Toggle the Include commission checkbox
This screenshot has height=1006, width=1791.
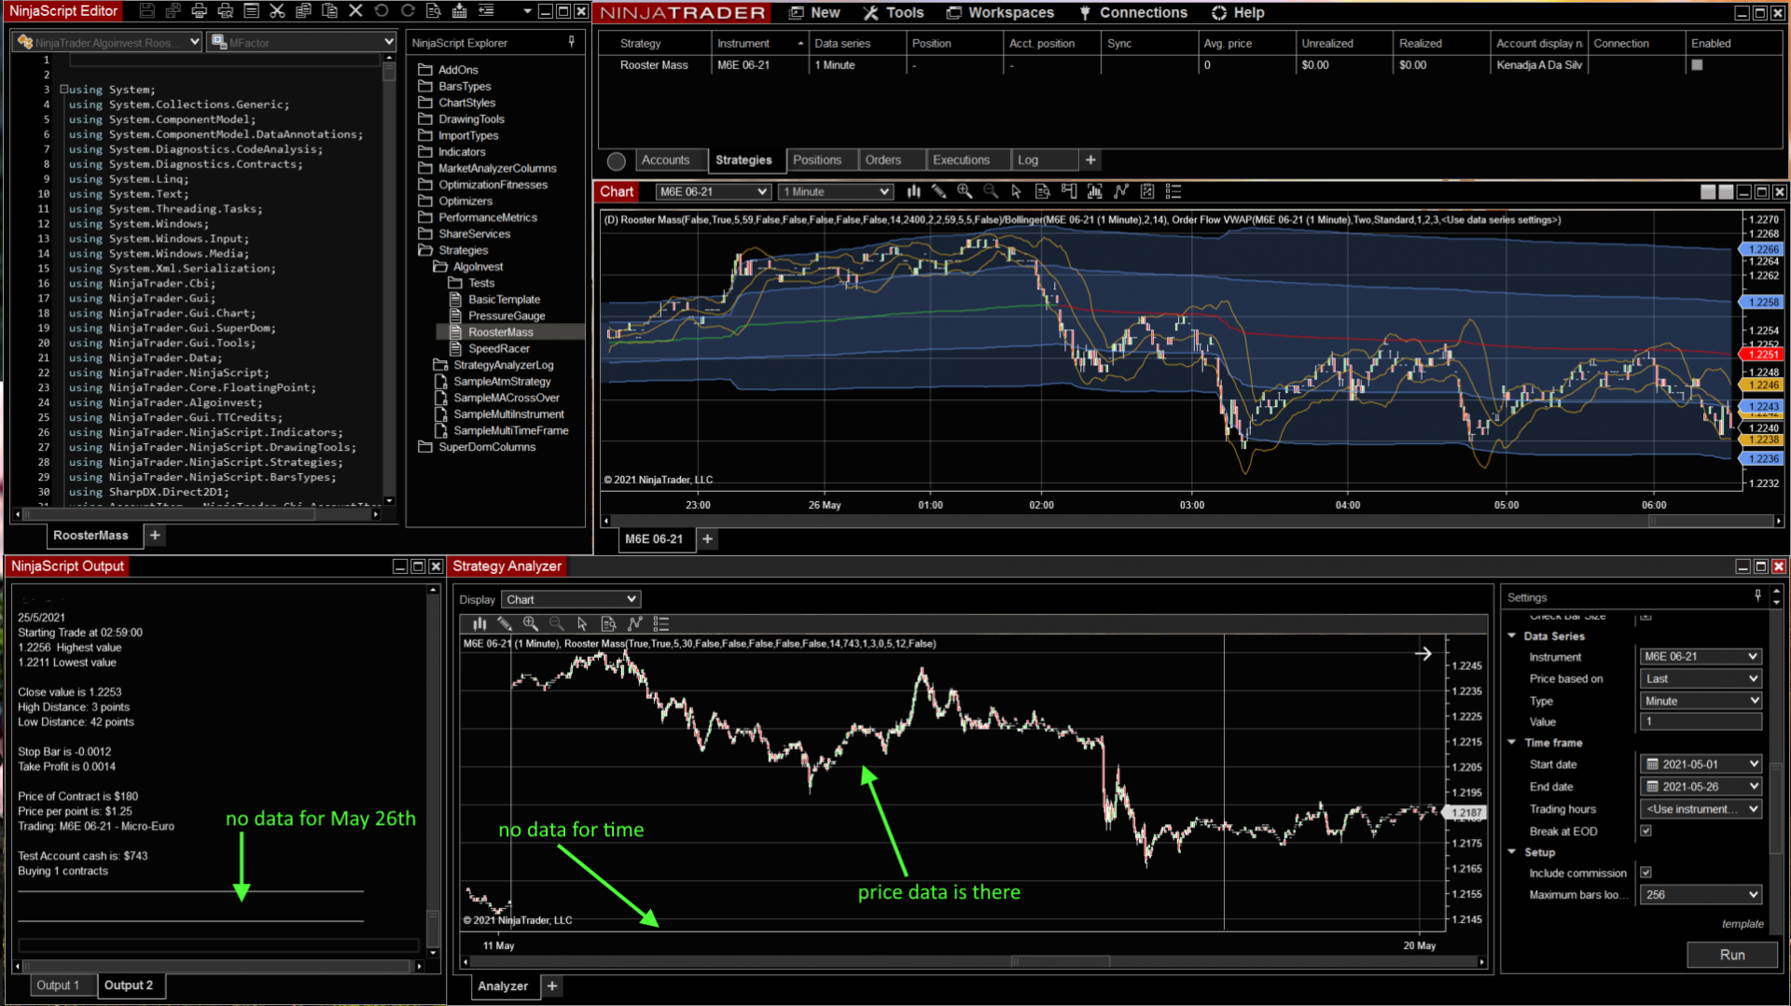point(1646,873)
